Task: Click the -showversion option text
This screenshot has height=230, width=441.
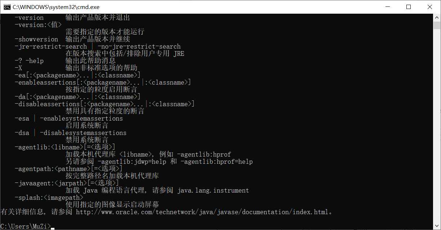Action: pos(36,39)
